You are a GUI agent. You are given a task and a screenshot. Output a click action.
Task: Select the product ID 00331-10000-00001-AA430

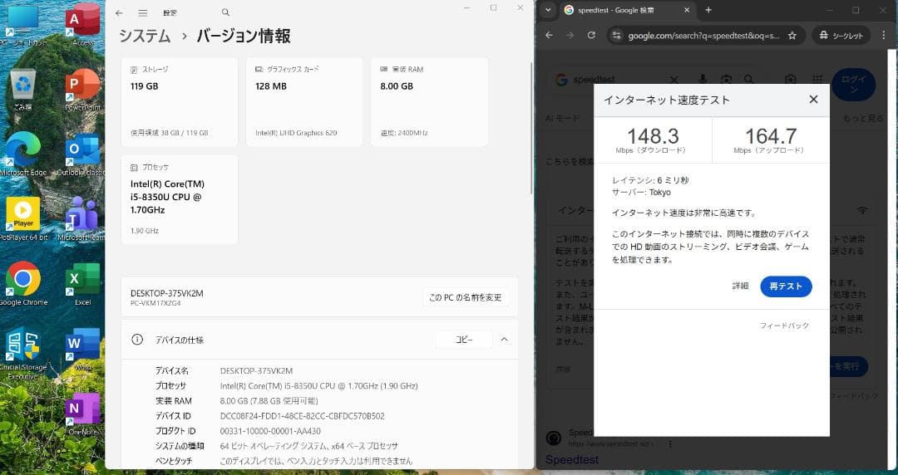270,431
